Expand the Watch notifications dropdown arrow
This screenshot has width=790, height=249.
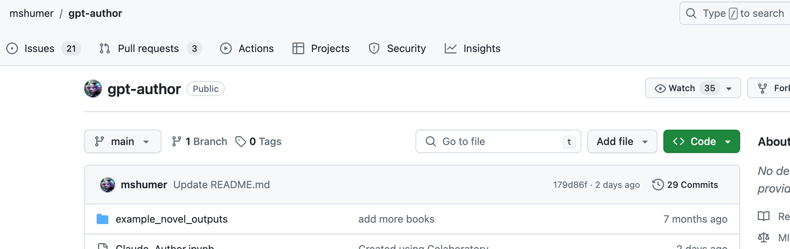pos(729,88)
